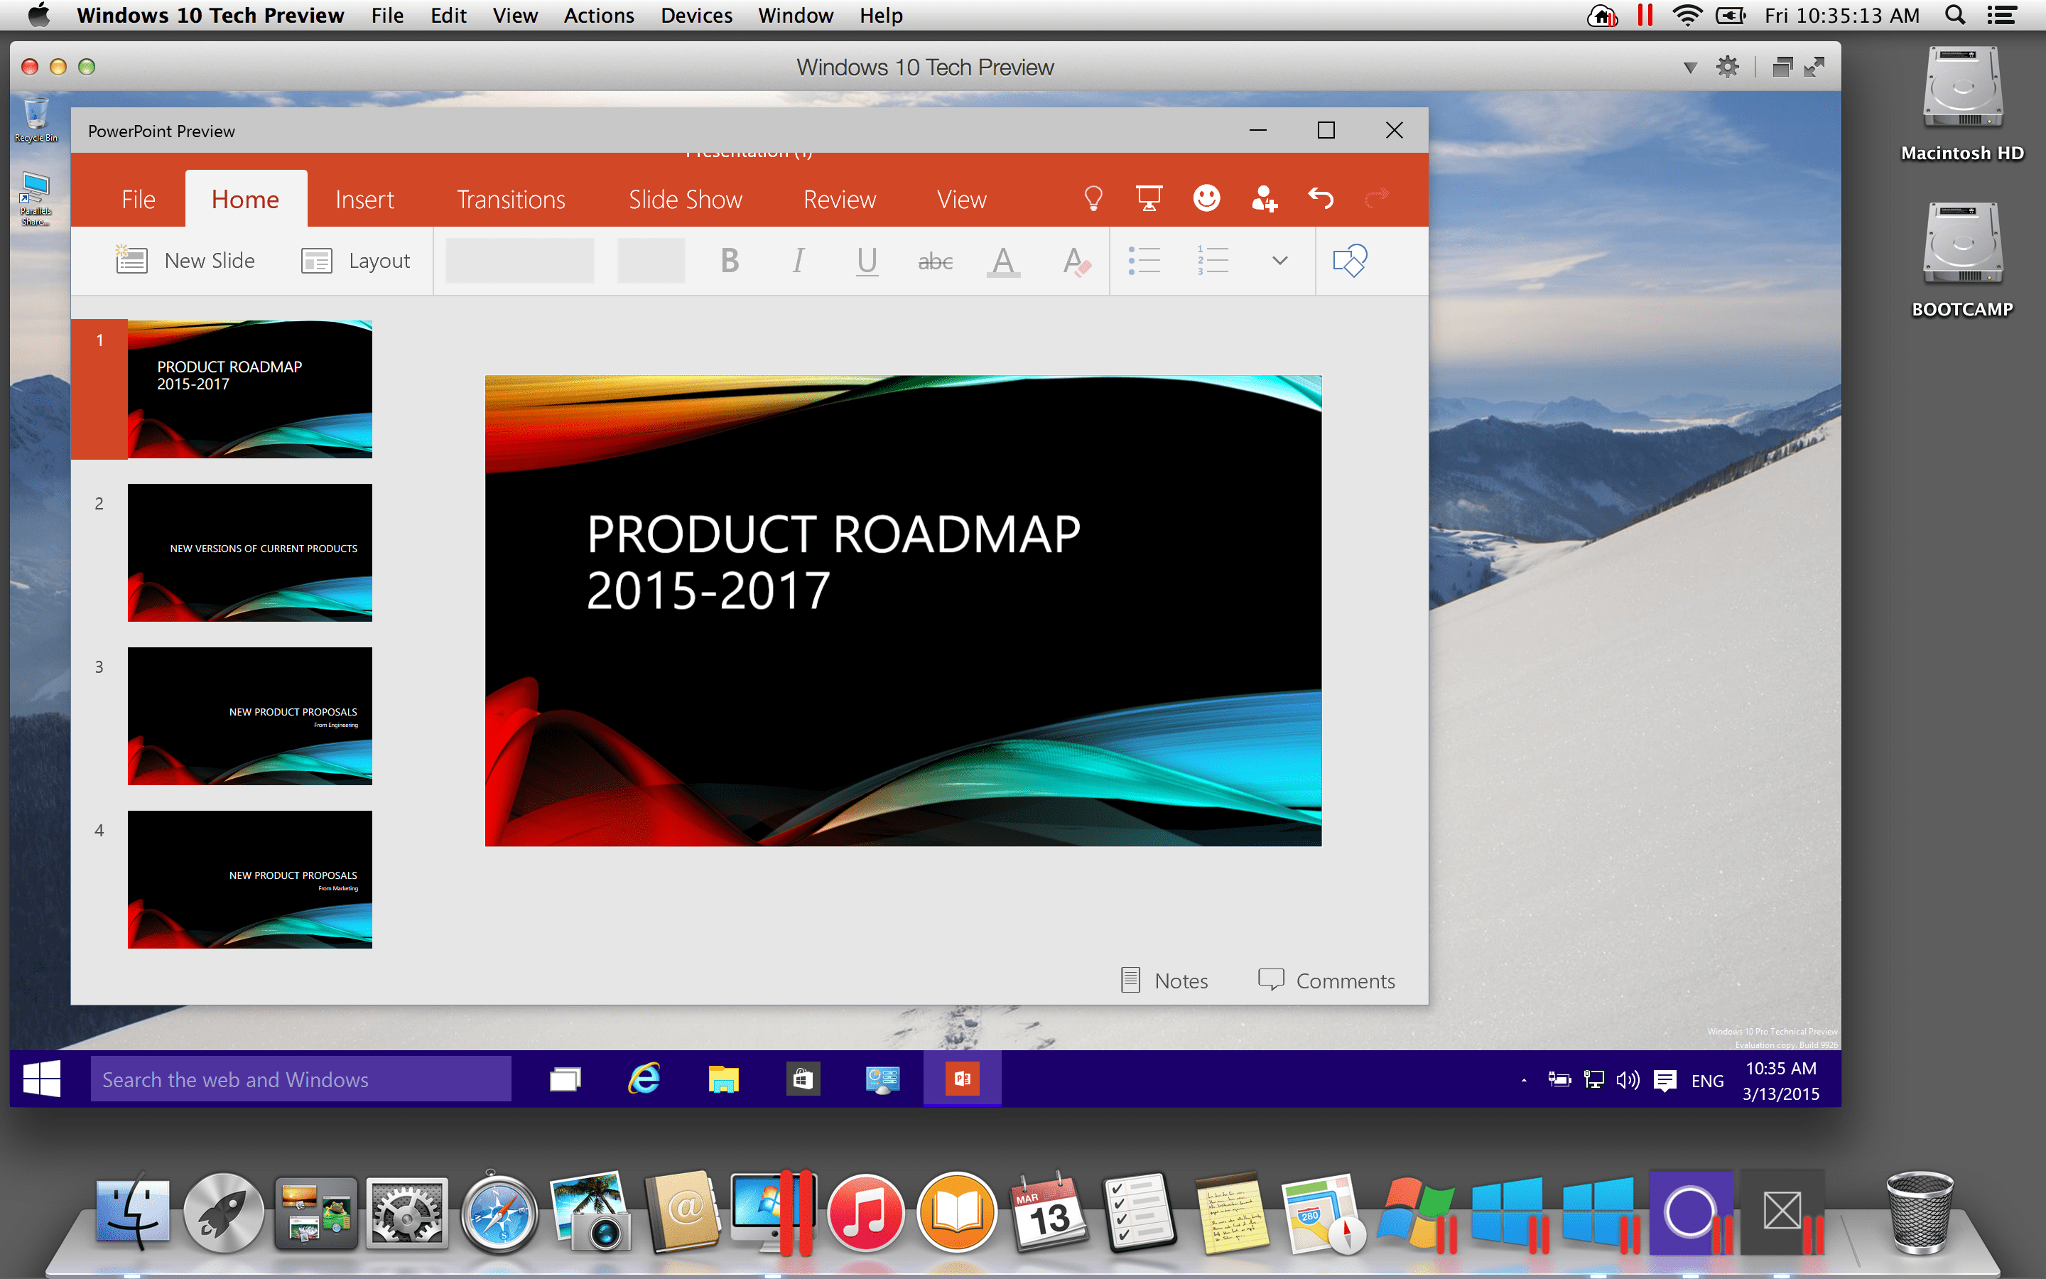Open the Parallels status menu icon
Viewport: 2046px width, 1279px height.
pyautogui.click(x=1645, y=15)
